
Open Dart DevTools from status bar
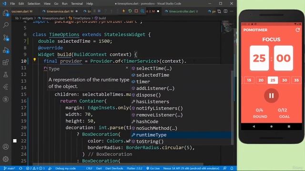[114, 168]
